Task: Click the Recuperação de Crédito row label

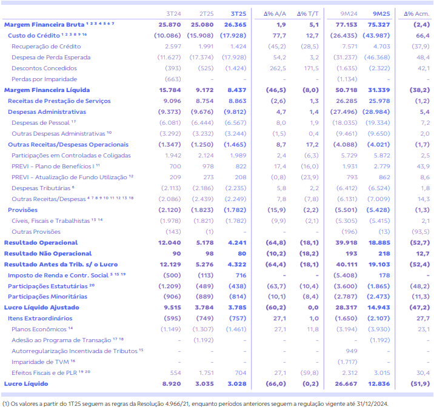Action: (45, 46)
